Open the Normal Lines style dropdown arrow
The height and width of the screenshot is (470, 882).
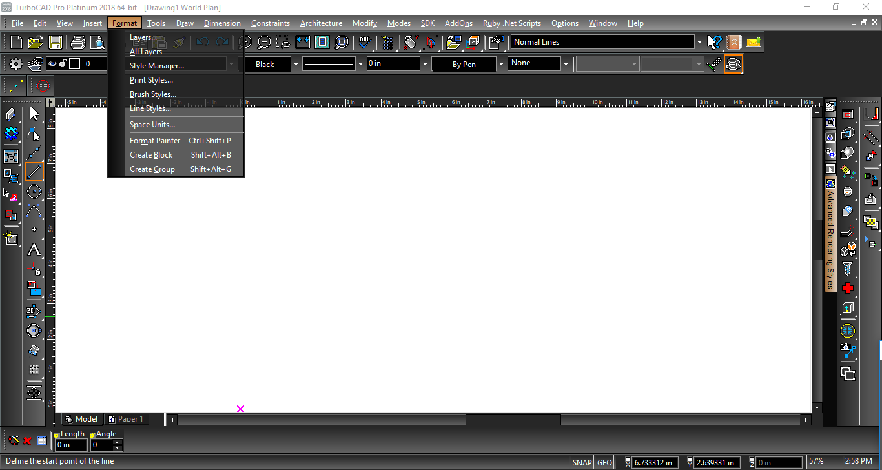(699, 42)
